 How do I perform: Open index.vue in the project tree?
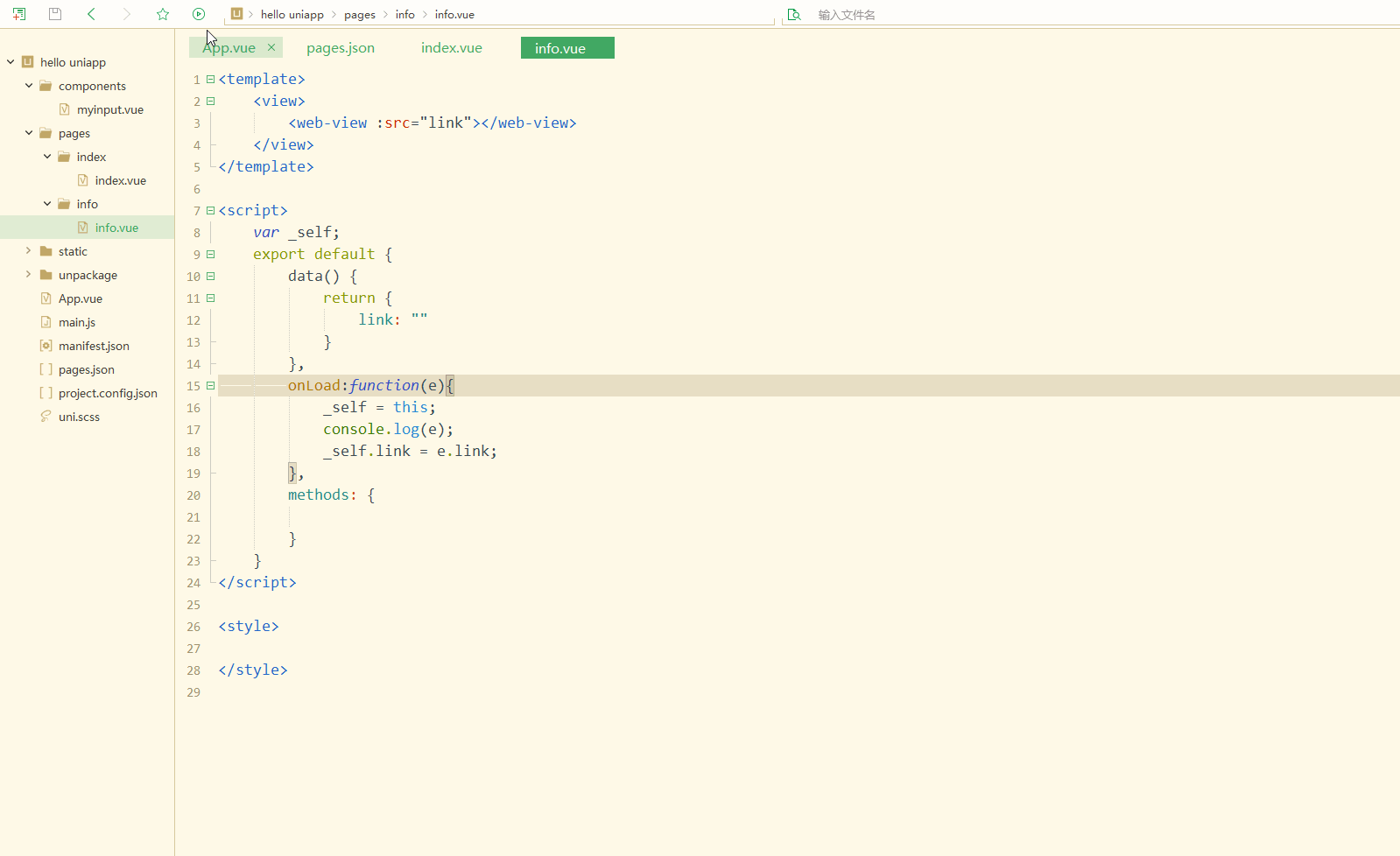(x=121, y=180)
